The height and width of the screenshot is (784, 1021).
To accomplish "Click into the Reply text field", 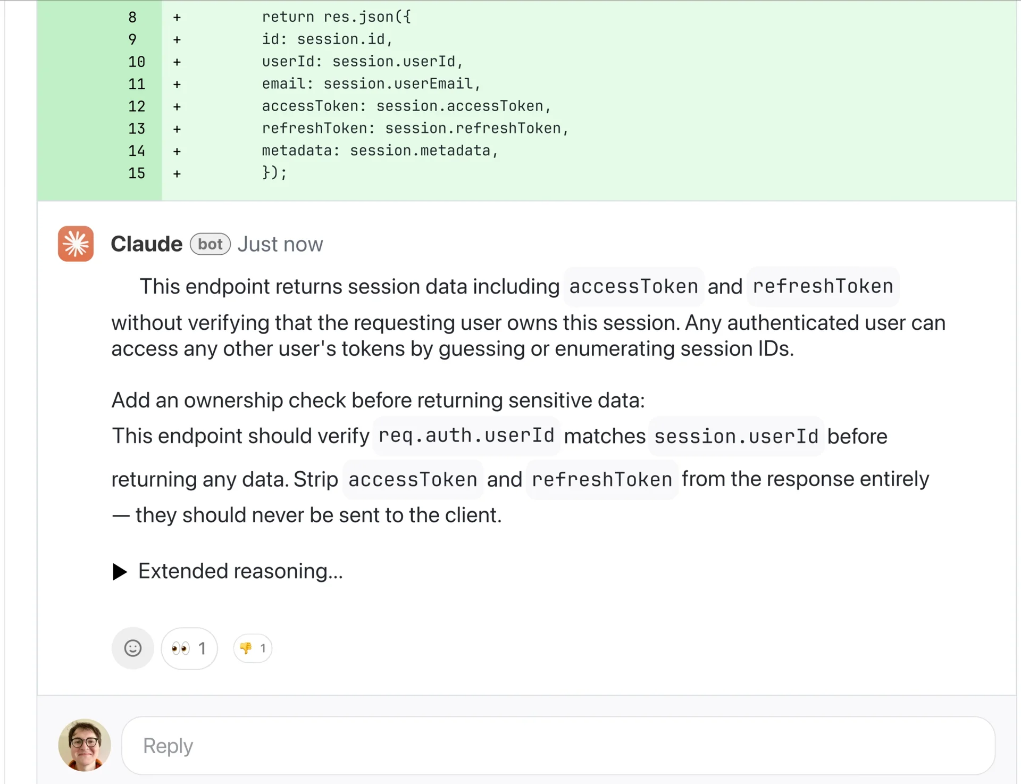I will 558,746.
